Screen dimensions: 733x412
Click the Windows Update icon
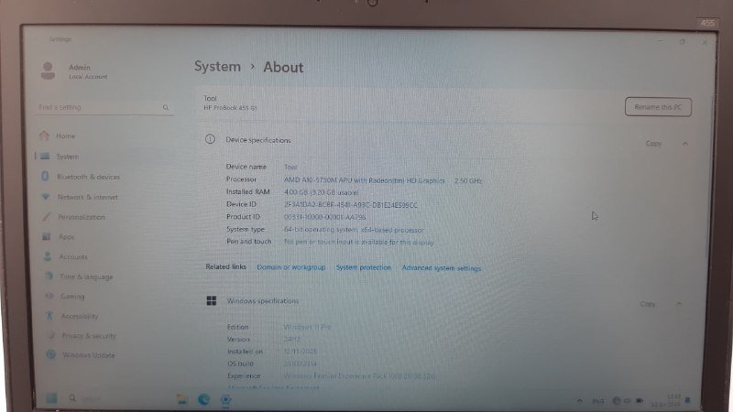51,354
